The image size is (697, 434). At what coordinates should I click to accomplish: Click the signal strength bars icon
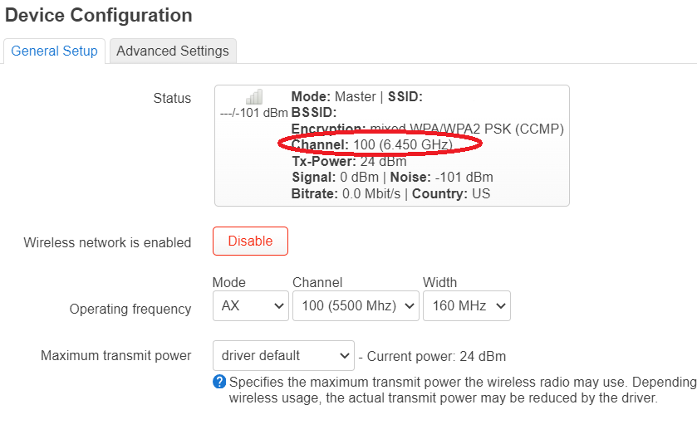coord(254,97)
